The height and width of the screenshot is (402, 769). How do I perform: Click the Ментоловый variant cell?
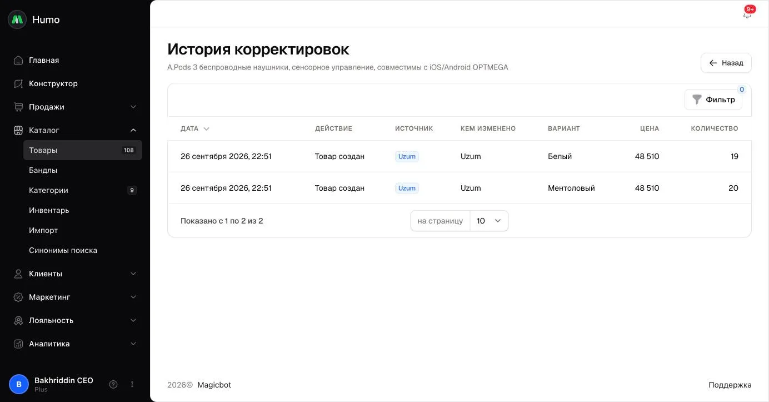pos(571,188)
